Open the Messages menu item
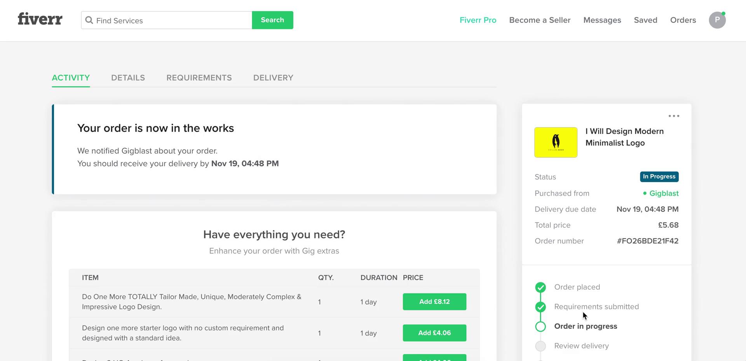The width and height of the screenshot is (746, 361). 602,20
